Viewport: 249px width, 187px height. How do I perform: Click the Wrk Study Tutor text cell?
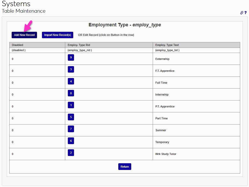click(x=166, y=154)
